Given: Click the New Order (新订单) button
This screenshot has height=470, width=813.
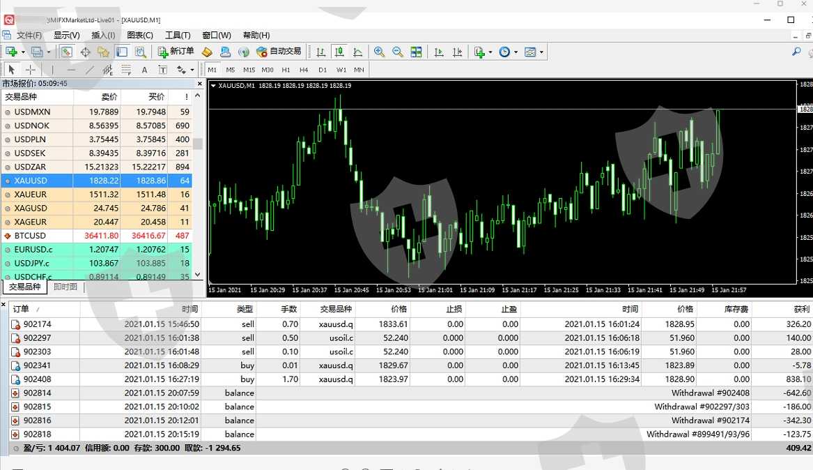Looking at the screenshot, I should pos(176,52).
